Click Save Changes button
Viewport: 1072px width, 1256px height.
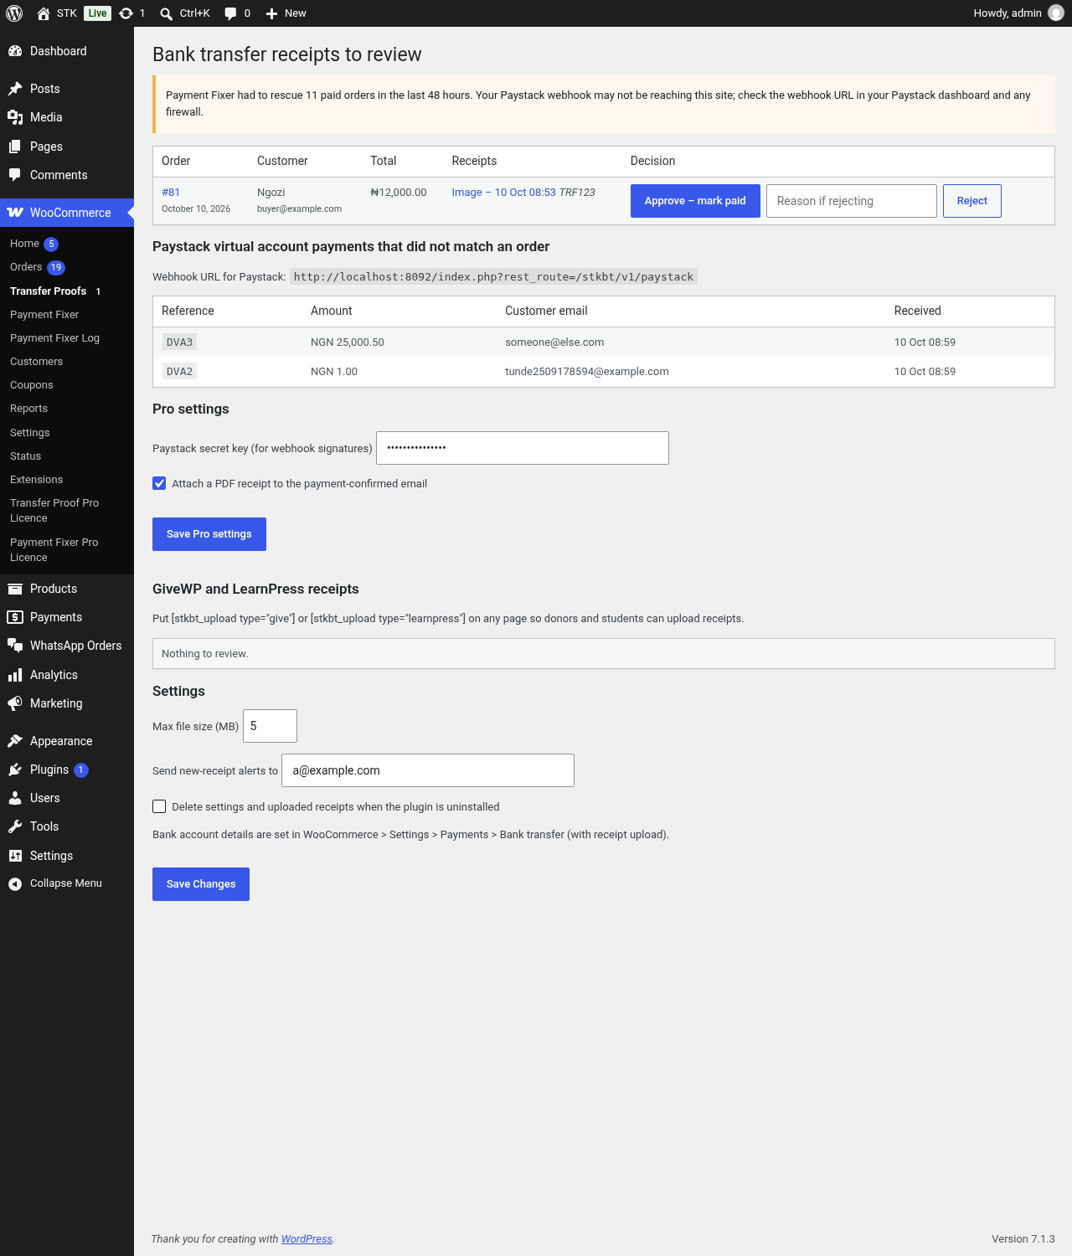pyautogui.click(x=201, y=884)
